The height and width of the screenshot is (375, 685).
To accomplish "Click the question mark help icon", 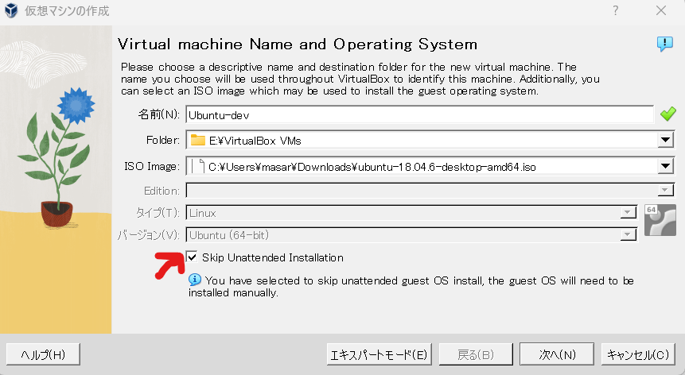I will 616,10.
